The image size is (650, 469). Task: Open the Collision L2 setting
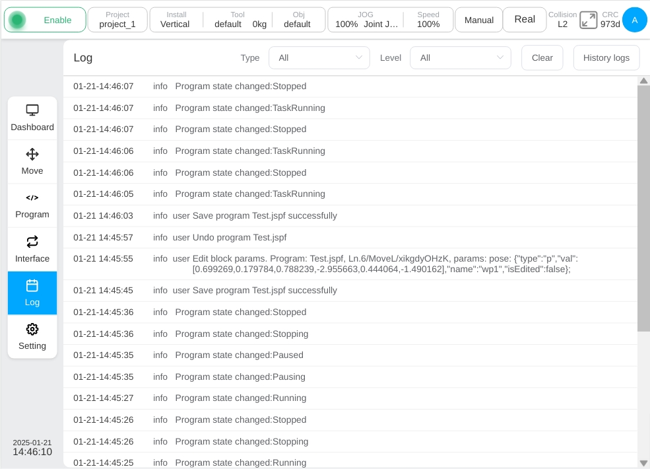(562, 20)
